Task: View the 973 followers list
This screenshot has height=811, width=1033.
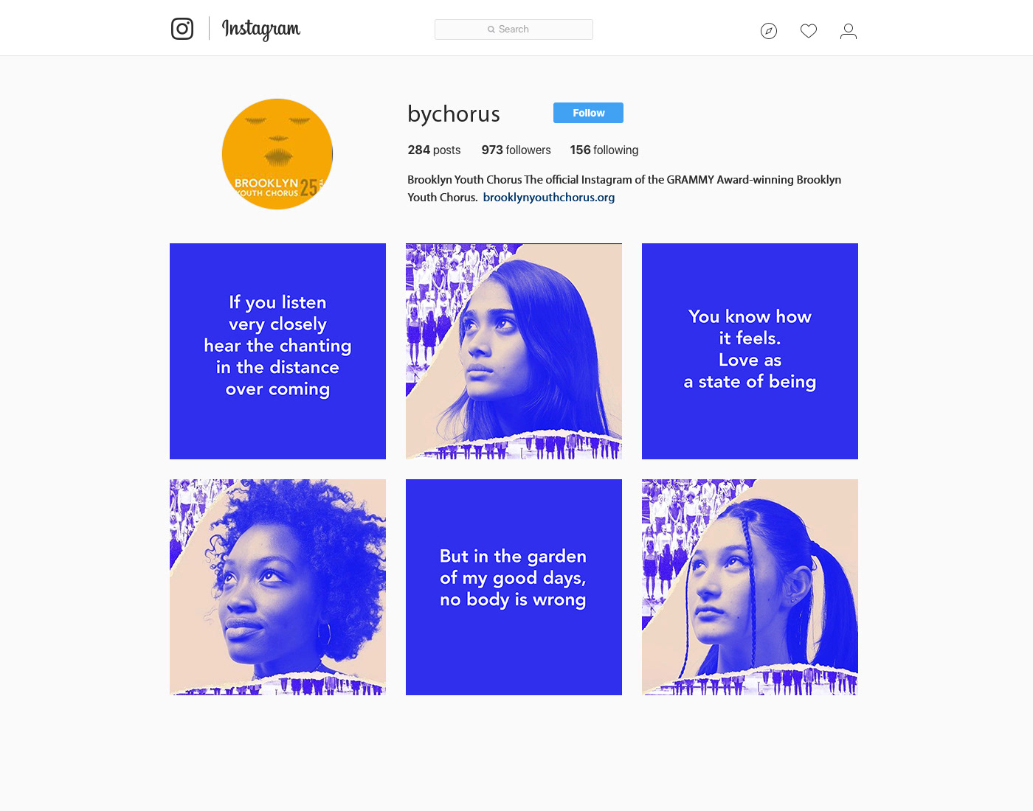Action: click(516, 150)
